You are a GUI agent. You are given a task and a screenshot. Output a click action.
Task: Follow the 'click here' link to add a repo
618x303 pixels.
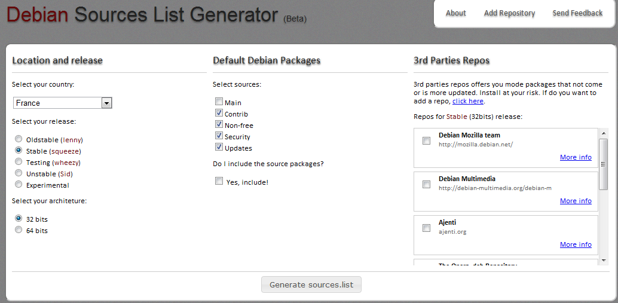468,101
